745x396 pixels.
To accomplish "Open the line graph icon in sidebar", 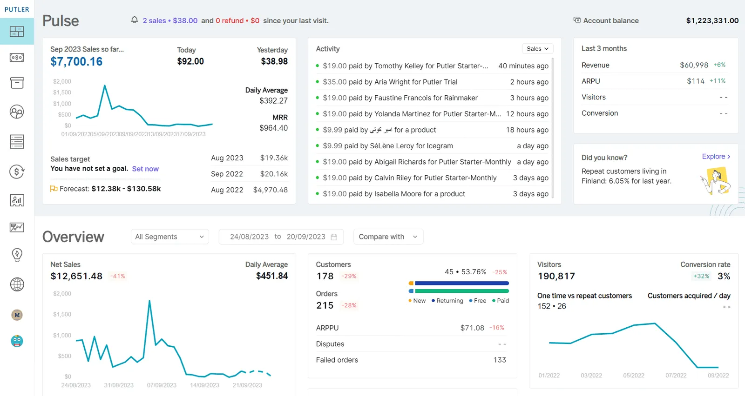I will coord(17,227).
